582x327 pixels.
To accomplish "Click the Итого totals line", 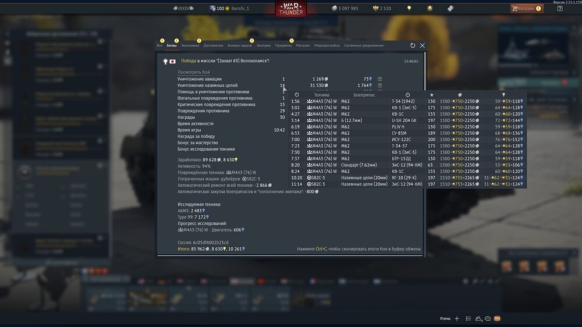I will pyautogui.click(x=211, y=248).
